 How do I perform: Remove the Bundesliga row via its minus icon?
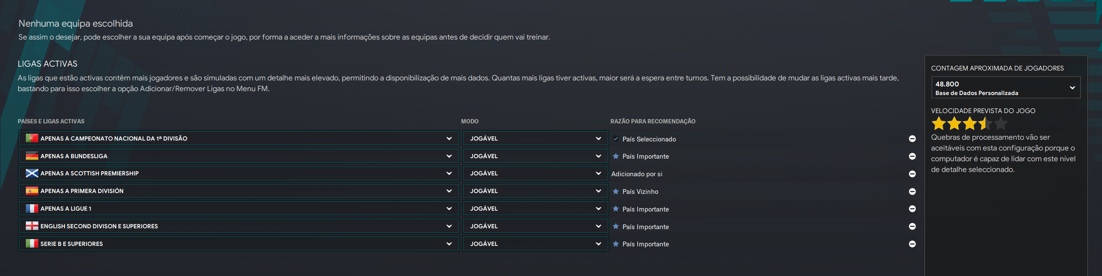pos(912,156)
